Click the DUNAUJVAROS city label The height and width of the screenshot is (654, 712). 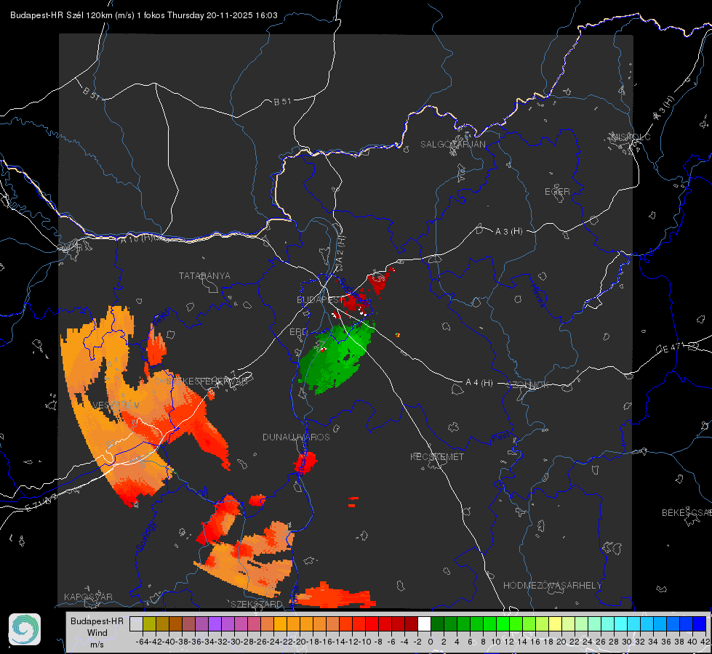(296, 437)
